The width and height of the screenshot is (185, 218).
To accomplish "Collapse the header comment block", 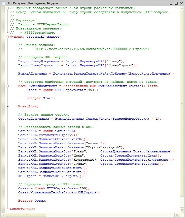I will (x=7, y=8).
